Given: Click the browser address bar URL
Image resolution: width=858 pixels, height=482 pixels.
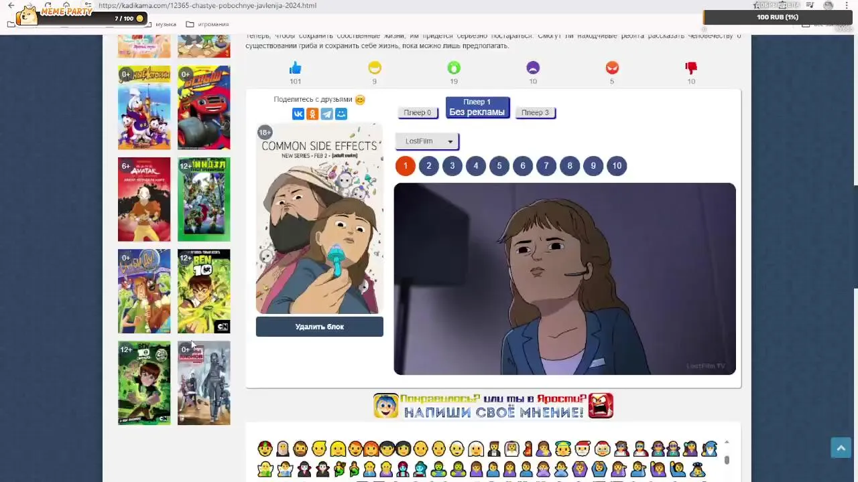Looking at the screenshot, I should [x=207, y=5].
